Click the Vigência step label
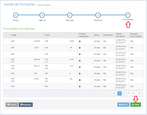Image resolution: width=147 pixels, height=115 pixels. (x=42, y=20)
